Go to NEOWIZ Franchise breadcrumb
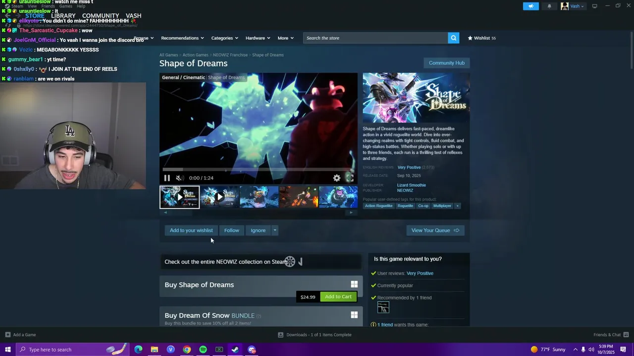Image resolution: width=634 pixels, height=356 pixels. coord(230,55)
